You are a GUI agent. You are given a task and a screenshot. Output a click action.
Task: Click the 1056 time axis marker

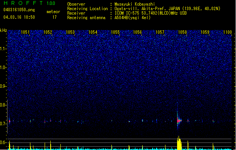[x=138, y=32]
